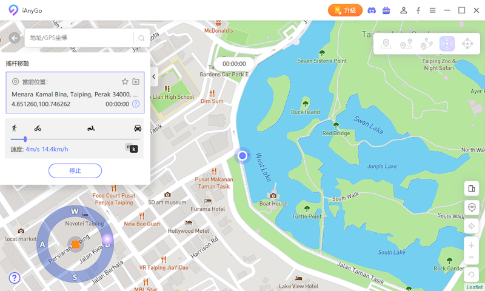Click the glowing joystick direction knob
Image resolution: width=485 pixels, height=291 pixels.
[107, 239]
